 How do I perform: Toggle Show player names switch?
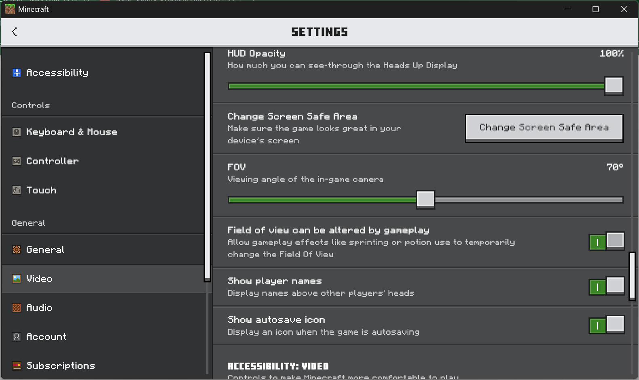607,286
